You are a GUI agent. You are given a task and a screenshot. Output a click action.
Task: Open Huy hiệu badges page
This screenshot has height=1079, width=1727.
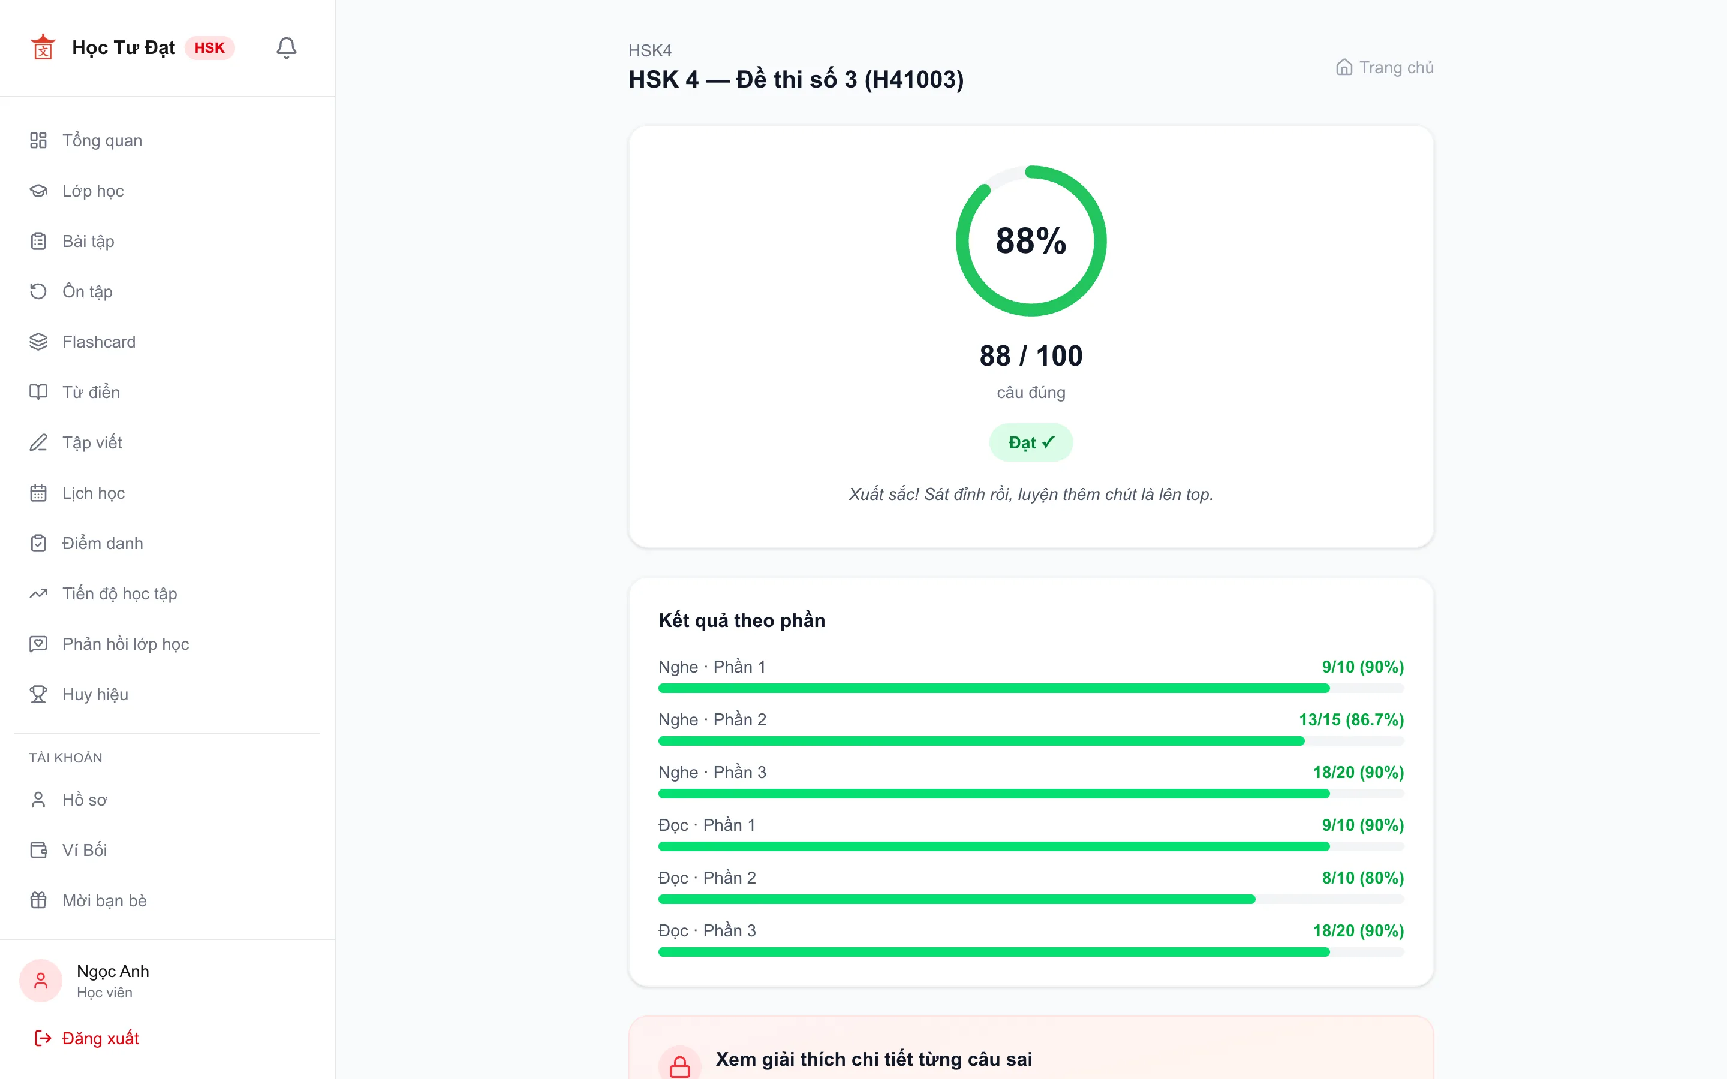pyautogui.click(x=167, y=694)
